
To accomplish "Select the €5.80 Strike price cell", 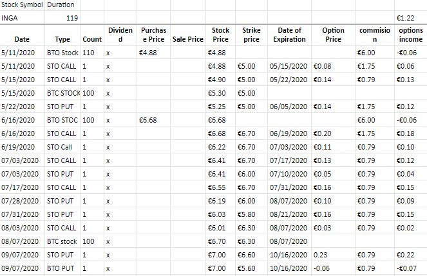I will tap(251, 214).
